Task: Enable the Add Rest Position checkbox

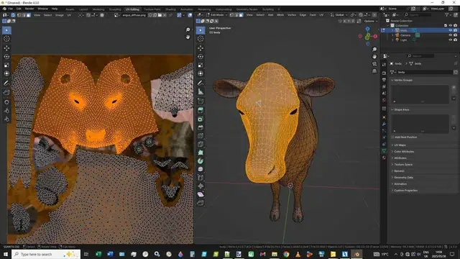Action: [392, 137]
